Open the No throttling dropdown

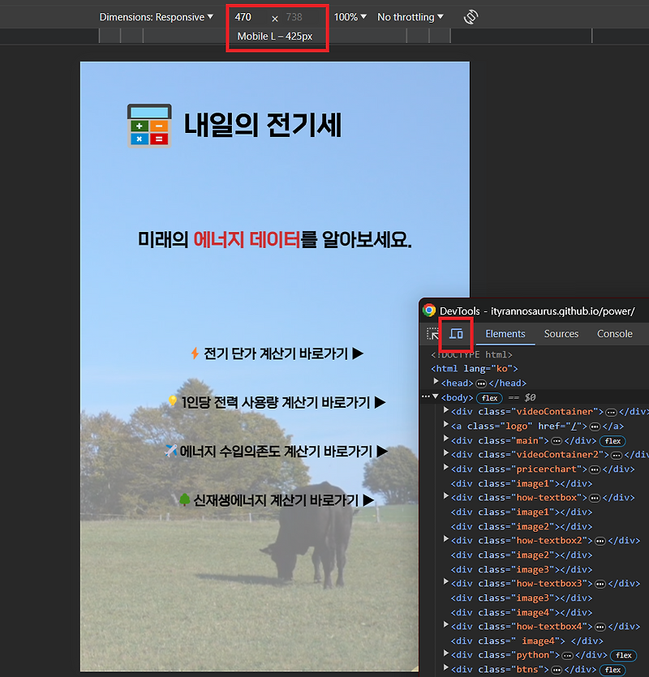tap(410, 16)
